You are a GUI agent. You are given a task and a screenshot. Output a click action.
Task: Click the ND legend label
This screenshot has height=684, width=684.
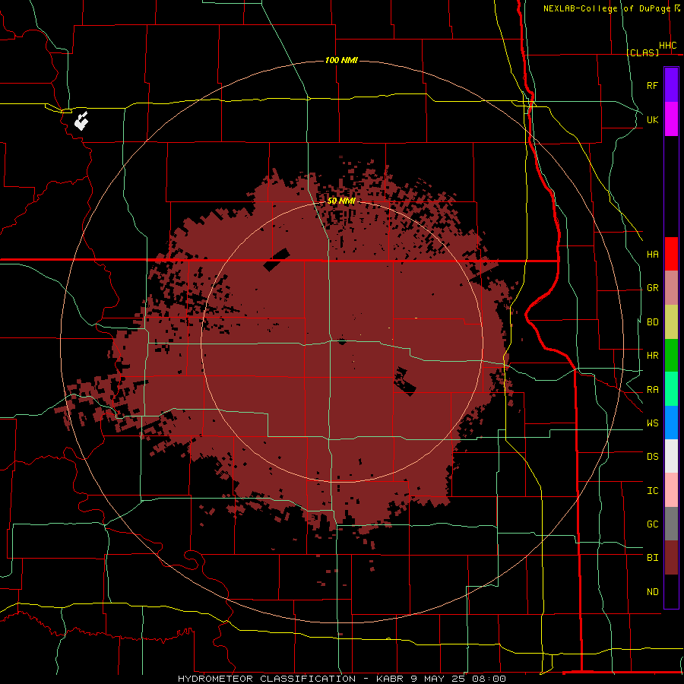(x=653, y=592)
